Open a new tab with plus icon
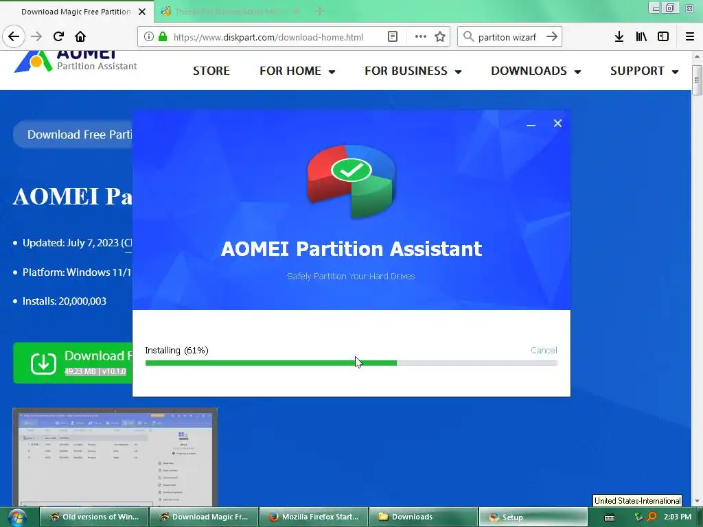The height and width of the screenshot is (527, 703). tap(320, 11)
